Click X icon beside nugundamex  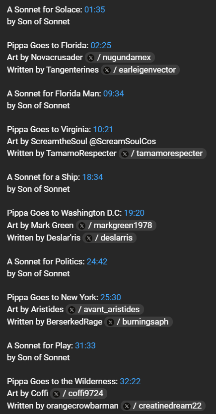[91, 58]
